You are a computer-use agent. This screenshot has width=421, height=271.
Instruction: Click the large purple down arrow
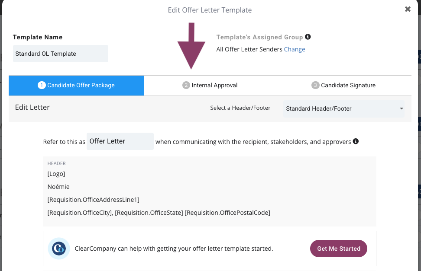[191, 46]
